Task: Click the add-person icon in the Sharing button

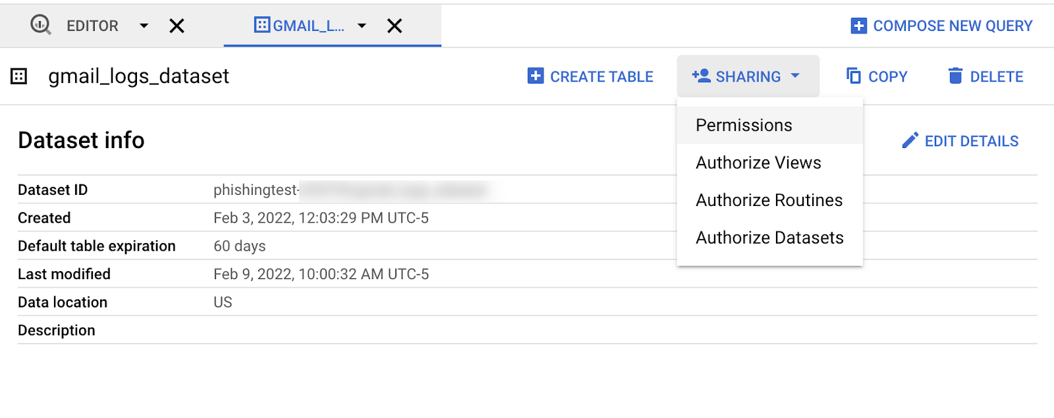Action: pyautogui.click(x=701, y=76)
